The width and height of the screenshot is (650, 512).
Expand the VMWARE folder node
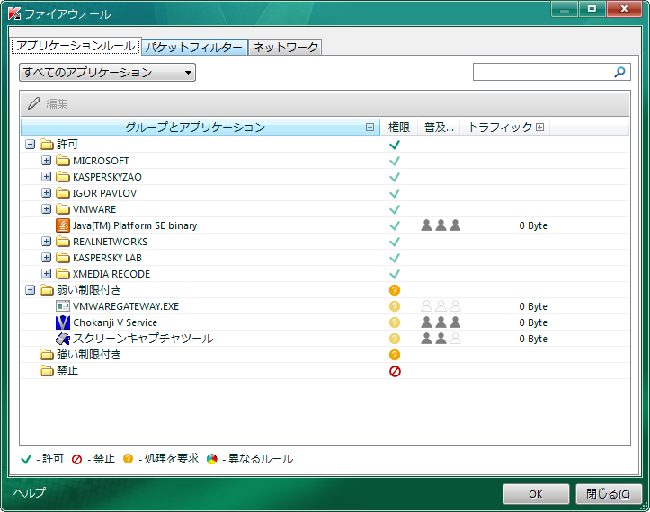[x=47, y=209]
